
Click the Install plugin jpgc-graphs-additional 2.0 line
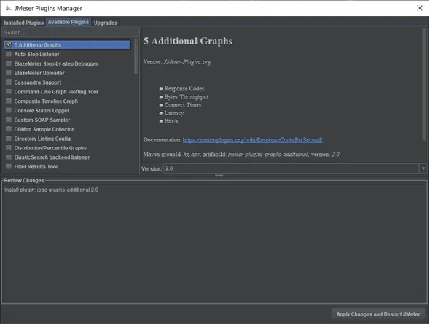[51, 190]
